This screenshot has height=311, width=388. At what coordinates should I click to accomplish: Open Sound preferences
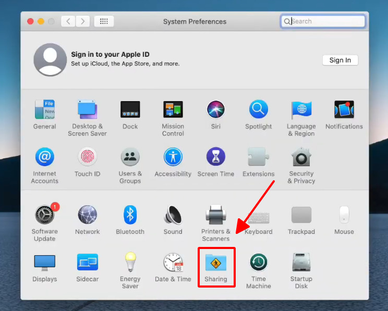[x=173, y=215]
